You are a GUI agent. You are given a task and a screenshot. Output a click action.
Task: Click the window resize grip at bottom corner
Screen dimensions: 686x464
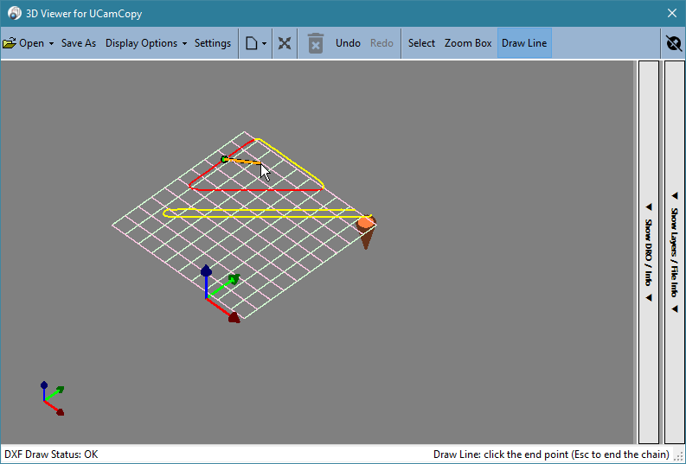(680, 457)
